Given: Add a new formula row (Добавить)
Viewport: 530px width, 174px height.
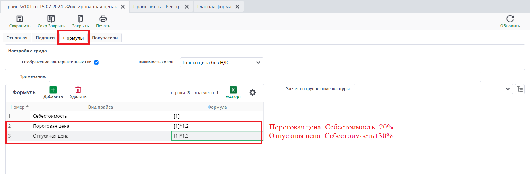Looking at the screenshot, I should coord(53,90).
